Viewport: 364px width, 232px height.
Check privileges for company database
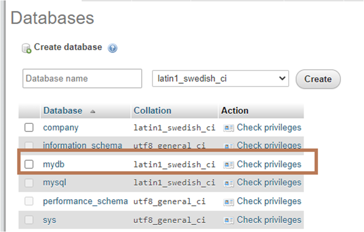click(x=269, y=128)
